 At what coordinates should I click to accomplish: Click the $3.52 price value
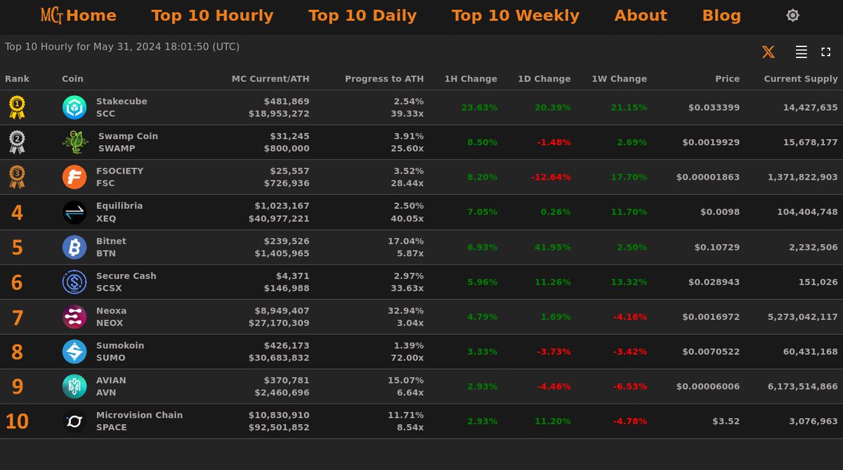coord(726,421)
